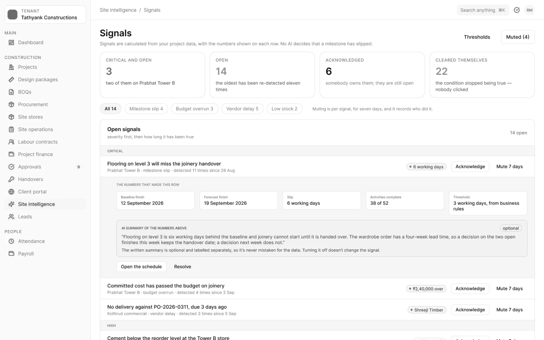Click Forecast finish 19 September 2026
This screenshot has height=340, width=544.
[x=239, y=201]
